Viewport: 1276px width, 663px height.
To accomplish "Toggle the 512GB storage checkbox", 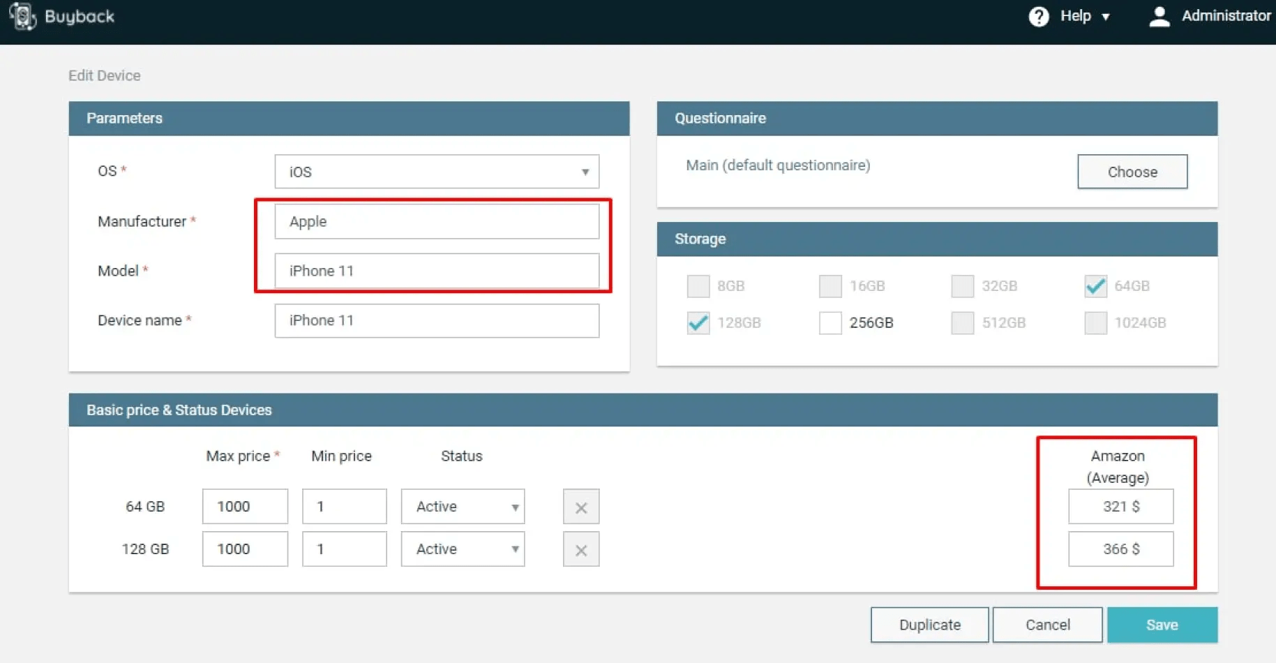I will pos(962,323).
